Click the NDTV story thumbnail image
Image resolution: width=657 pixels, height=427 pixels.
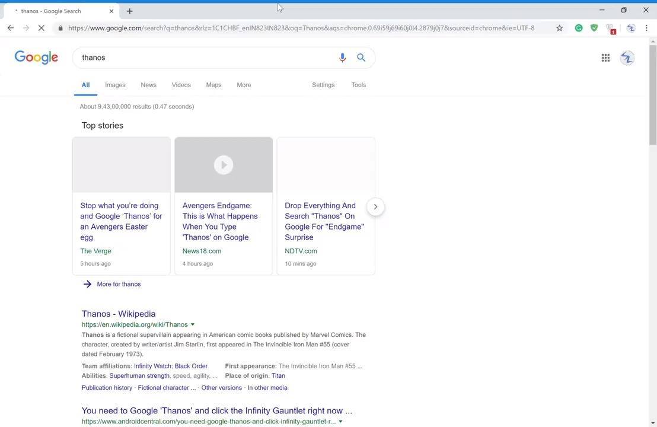click(326, 165)
